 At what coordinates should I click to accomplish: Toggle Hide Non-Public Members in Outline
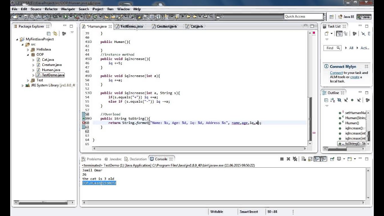click(352, 100)
